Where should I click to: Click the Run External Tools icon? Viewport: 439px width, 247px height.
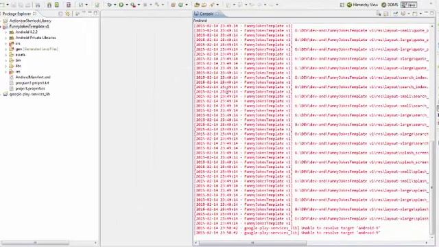133,5
